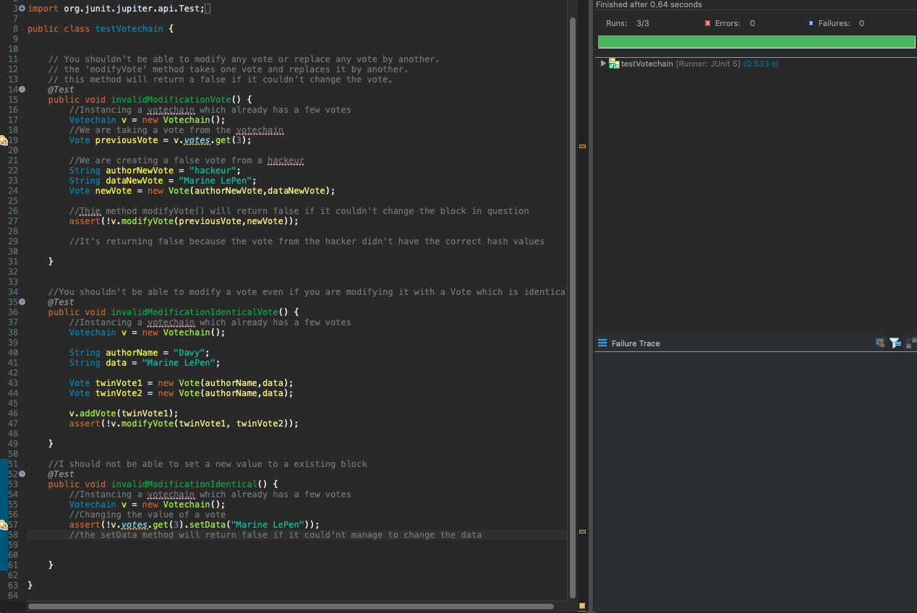The width and height of the screenshot is (917, 613).
Task: Click the testVotechain JUnit suite icon
Action: click(614, 64)
